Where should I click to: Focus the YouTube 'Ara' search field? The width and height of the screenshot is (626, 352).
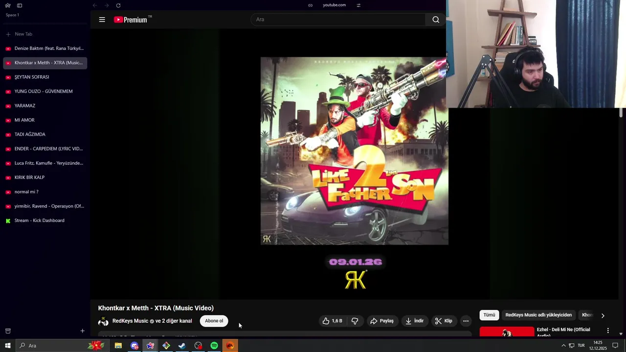pyautogui.click(x=338, y=20)
